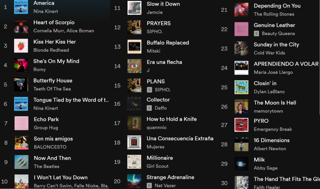Open artist link Blonde Redhead

pos(51,50)
